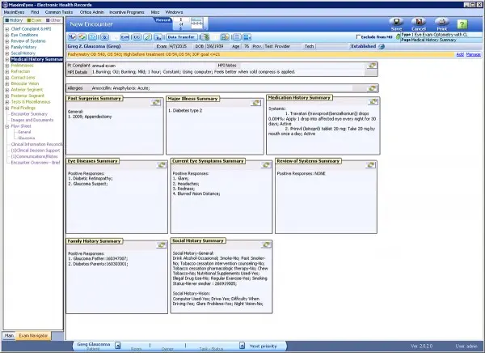
Task: Open edit icon of Eye Diseases Summary
Action: click(x=161, y=165)
